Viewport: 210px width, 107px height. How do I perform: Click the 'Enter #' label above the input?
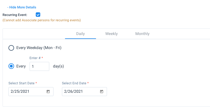35,58
